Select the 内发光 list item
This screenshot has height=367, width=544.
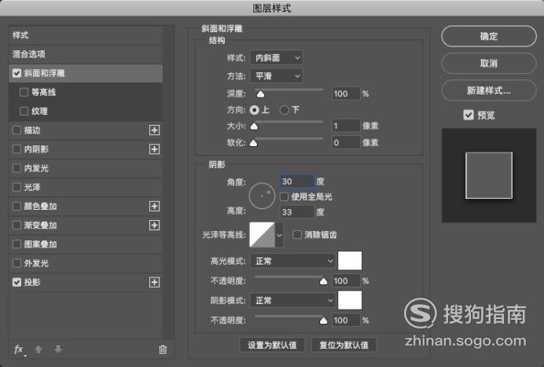point(86,168)
